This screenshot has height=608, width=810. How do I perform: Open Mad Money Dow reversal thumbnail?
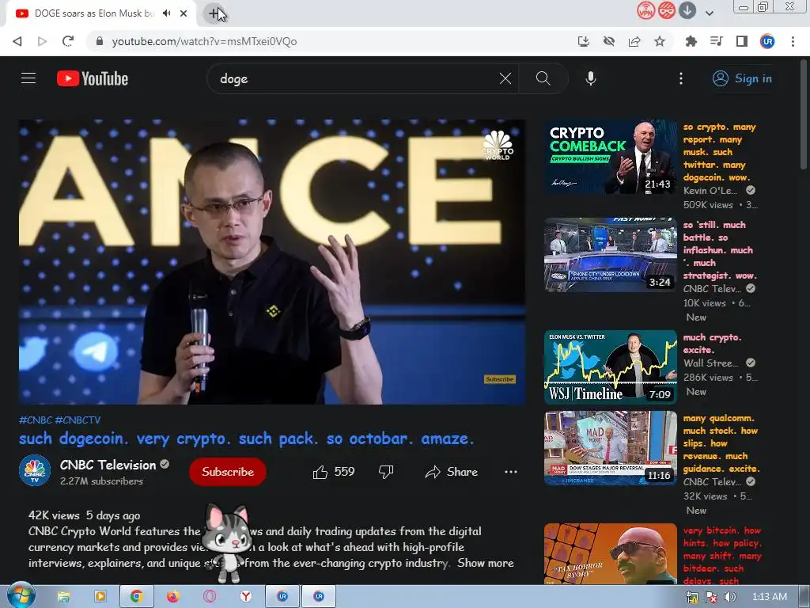click(610, 448)
